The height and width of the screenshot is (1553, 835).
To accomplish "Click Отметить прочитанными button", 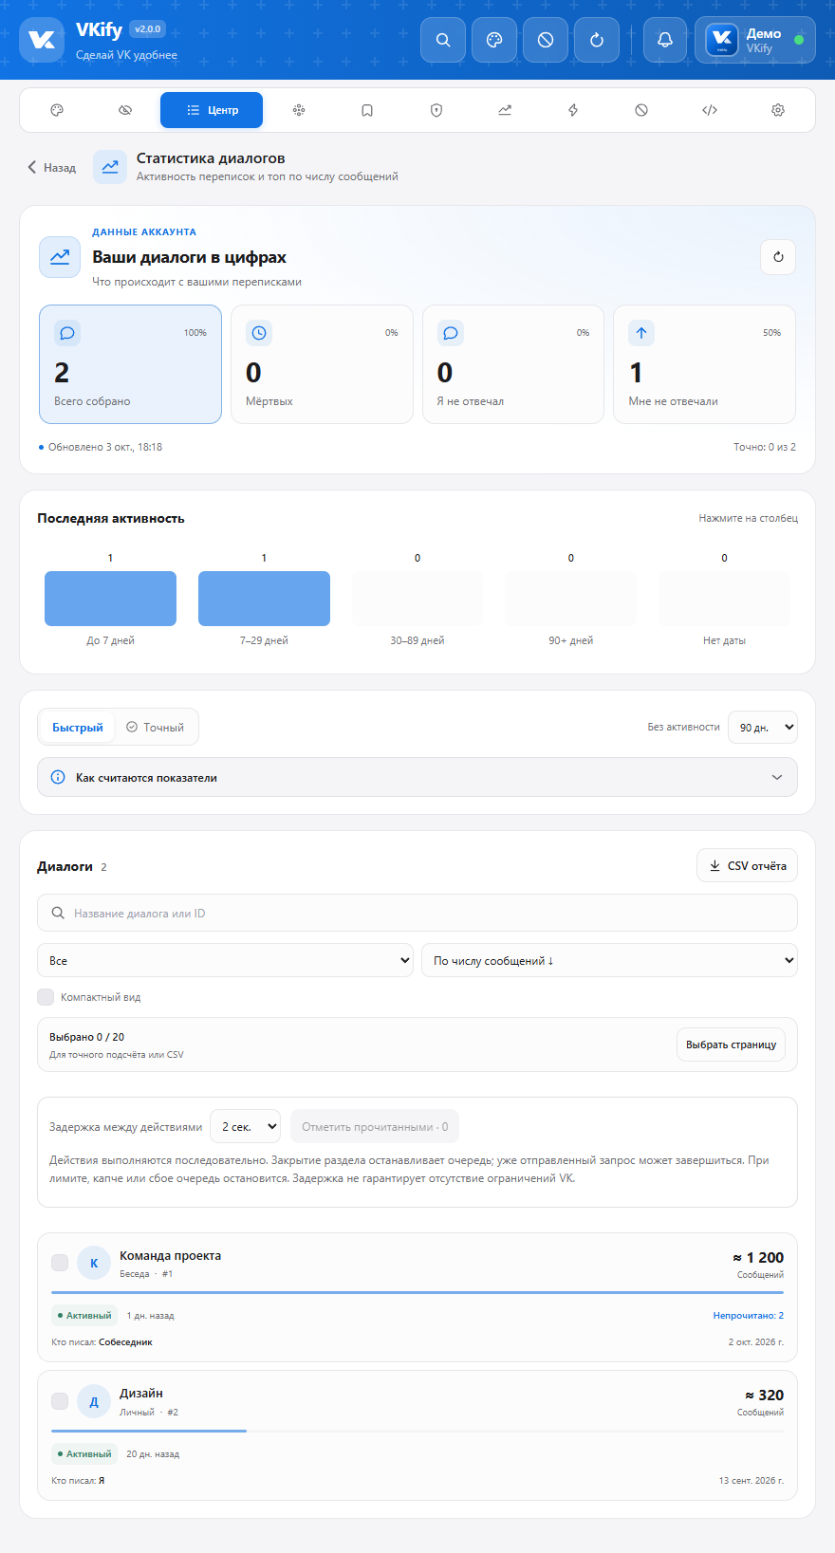I will (x=375, y=1126).
